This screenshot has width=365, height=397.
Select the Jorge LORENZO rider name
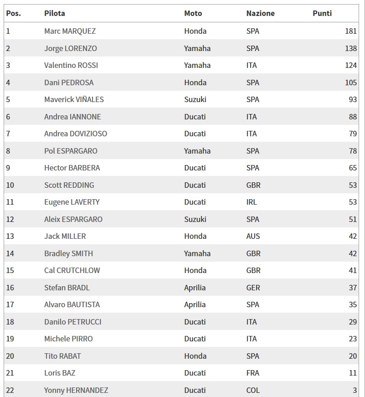[70, 48]
